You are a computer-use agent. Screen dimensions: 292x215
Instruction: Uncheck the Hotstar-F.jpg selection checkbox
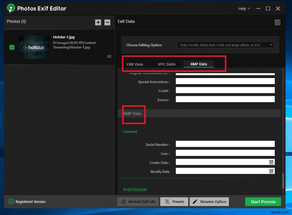click(x=12, y=47)
